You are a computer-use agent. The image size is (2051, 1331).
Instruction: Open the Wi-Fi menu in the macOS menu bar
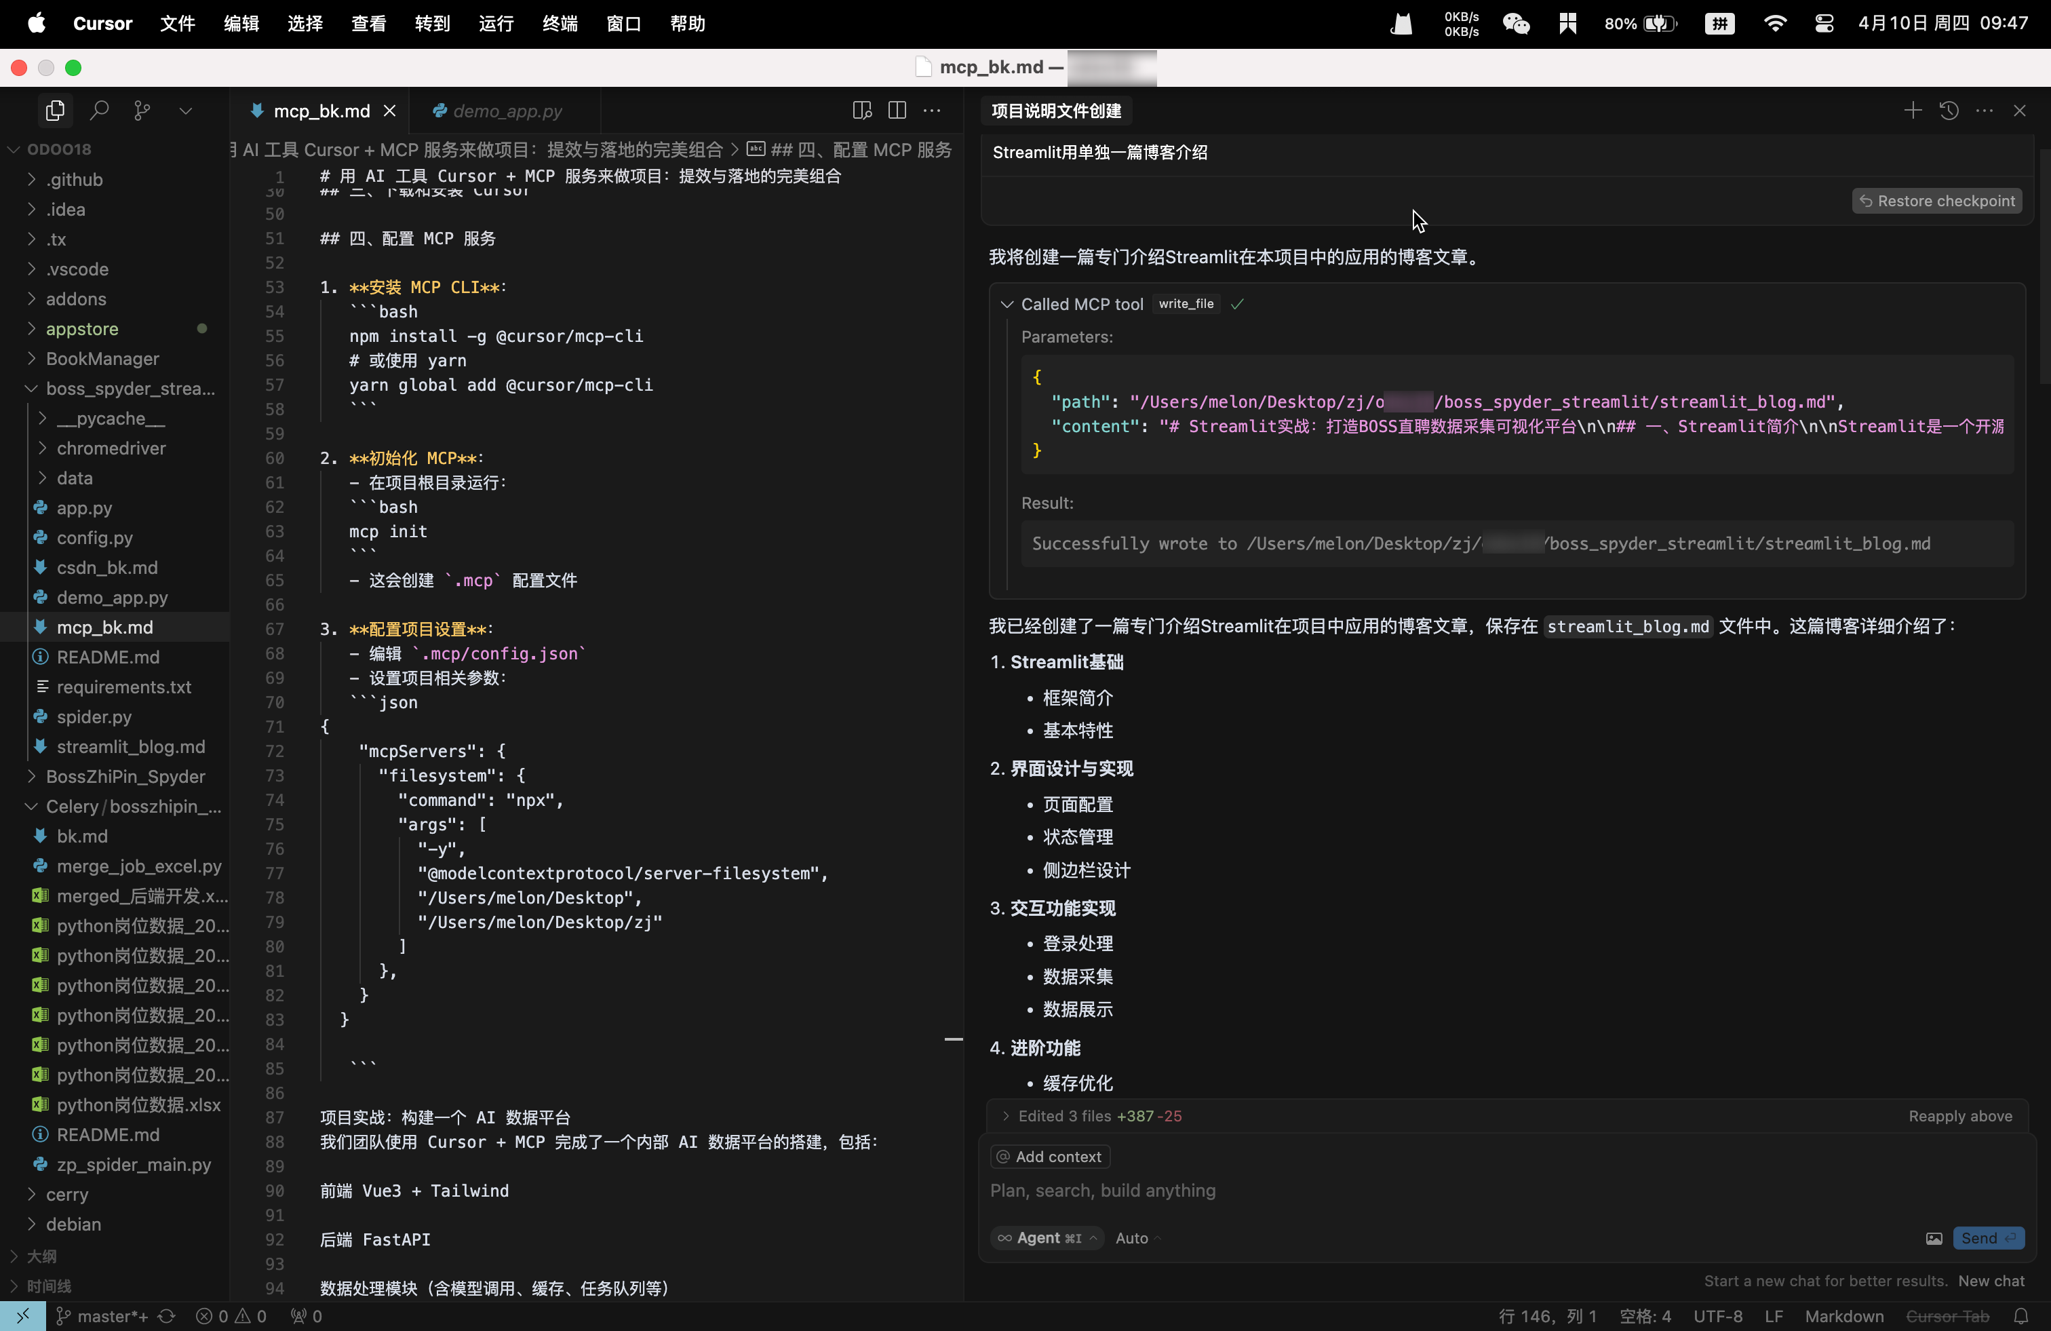[x=1775, y=23]
